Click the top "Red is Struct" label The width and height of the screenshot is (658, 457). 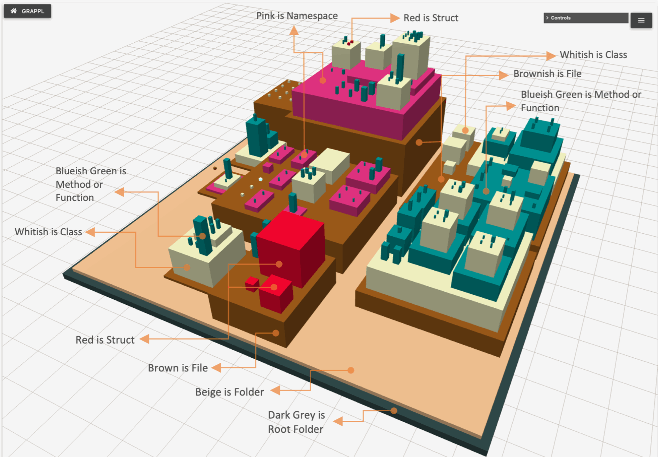(430, 18)
